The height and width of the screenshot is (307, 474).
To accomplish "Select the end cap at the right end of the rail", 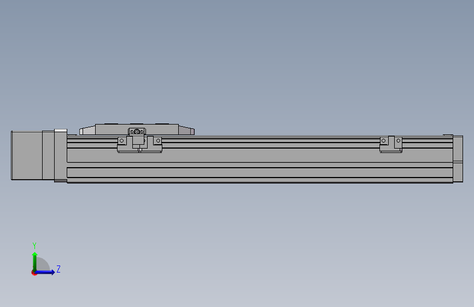I will tap(458, 158).
